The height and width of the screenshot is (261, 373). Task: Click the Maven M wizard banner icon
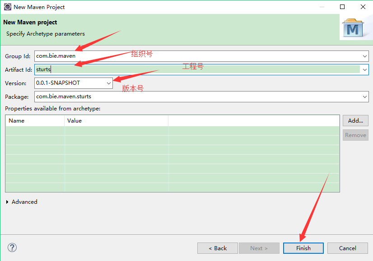point(353,28)
